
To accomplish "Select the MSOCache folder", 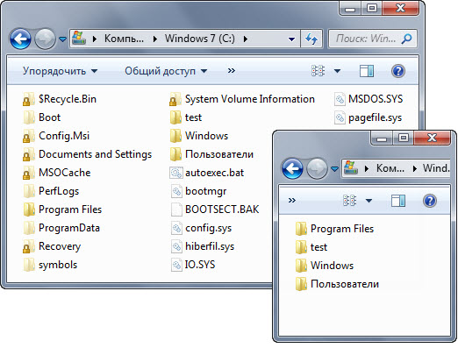I will click(57, 173).
